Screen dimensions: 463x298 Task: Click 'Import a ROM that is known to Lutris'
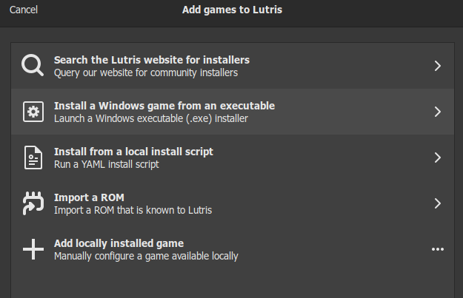coord(133,210)
